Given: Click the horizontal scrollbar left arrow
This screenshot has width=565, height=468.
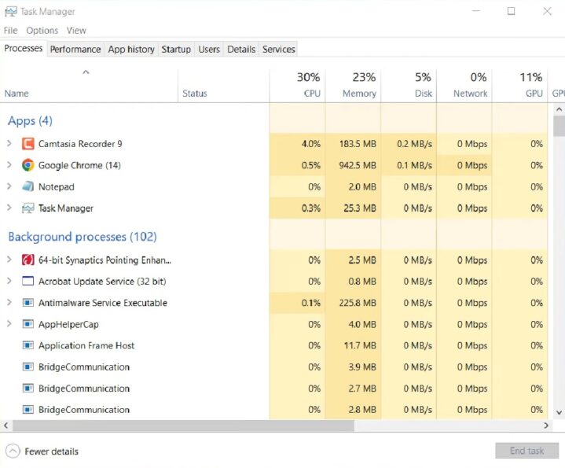Looking at the screenshot, I should [x=6, y=426].
